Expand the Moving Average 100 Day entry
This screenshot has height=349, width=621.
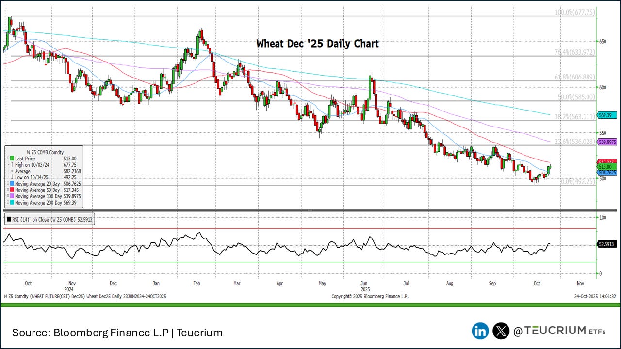click(x=7, y=196)
